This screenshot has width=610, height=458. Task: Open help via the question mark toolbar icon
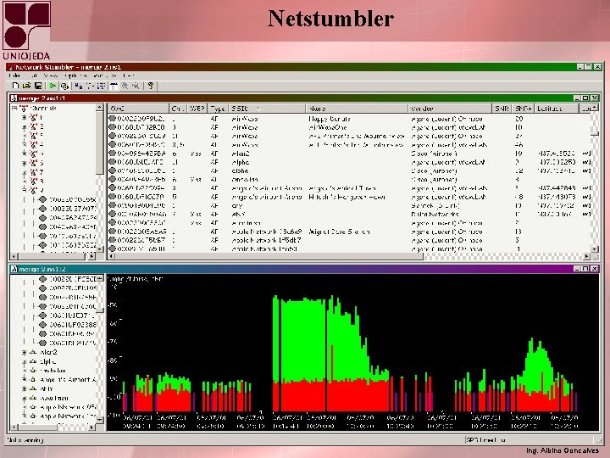151,86
